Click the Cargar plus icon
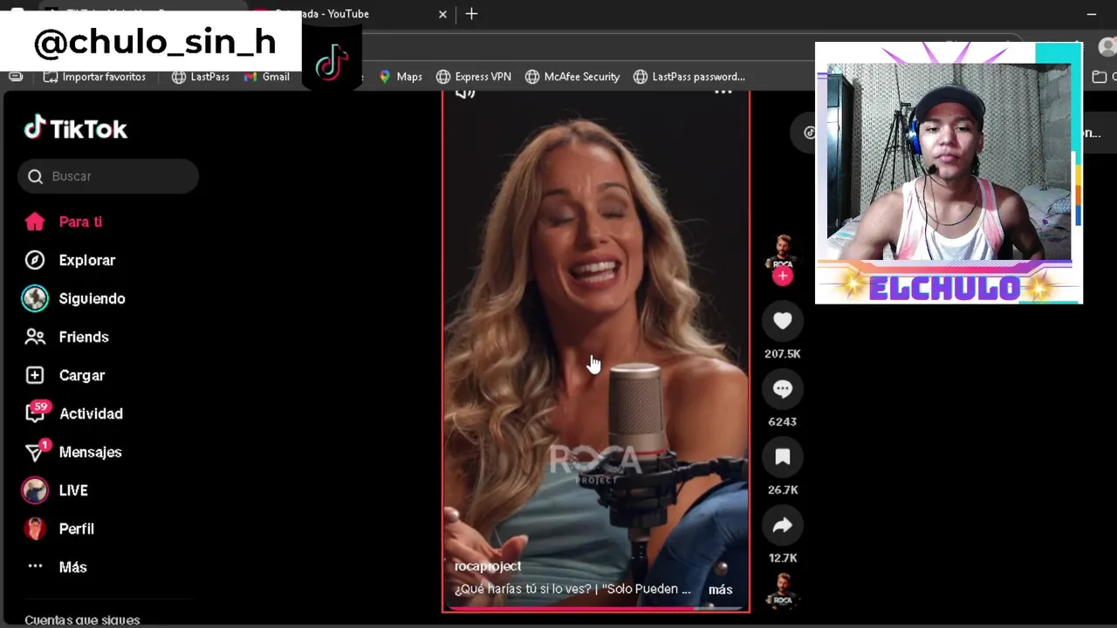Screen dimensions: 1117x628 point(35,375)
